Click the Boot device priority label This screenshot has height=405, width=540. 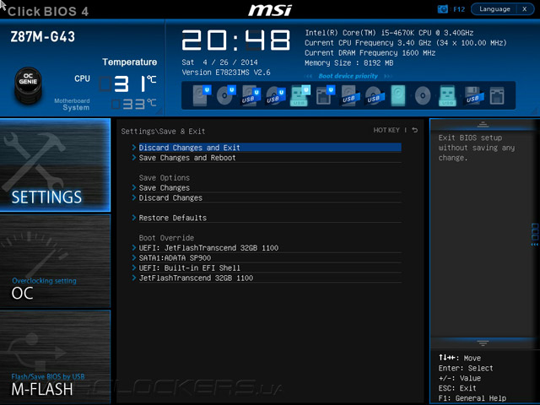(x=348, y=76)
